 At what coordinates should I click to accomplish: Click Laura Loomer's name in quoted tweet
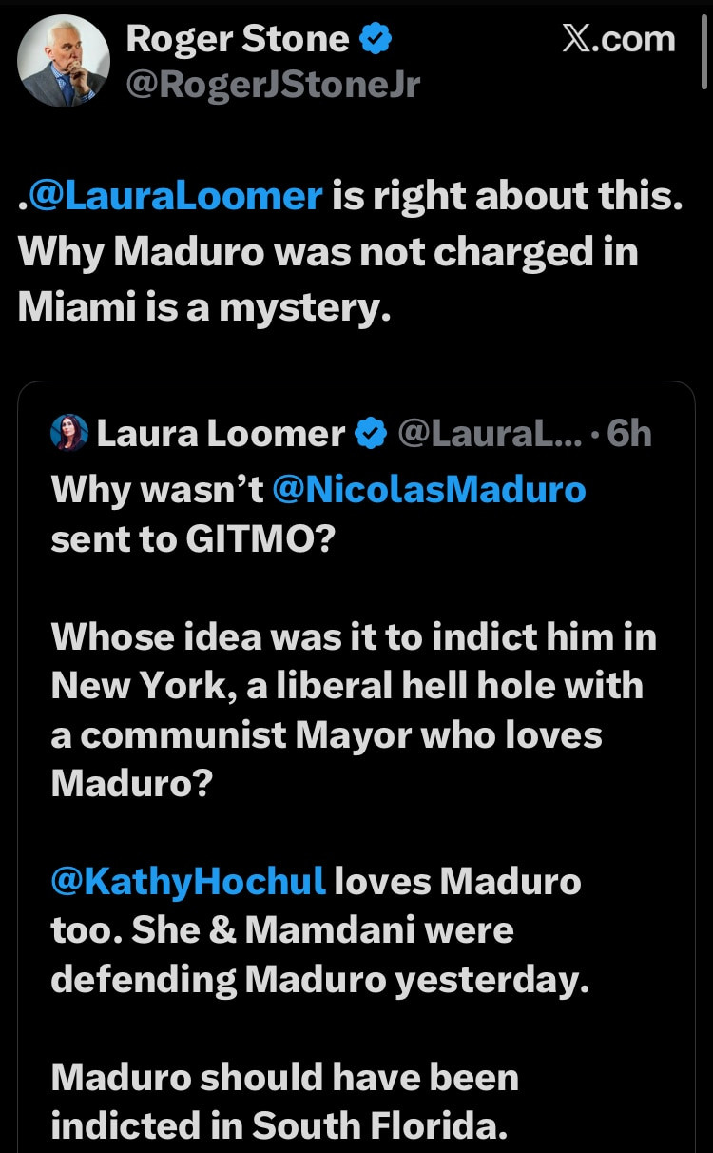(221, 434)
